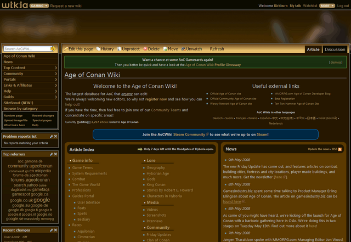Click the search go icon beside the search box
The image size is (351, 242).
pyautogui.click(x=53, y=49)
